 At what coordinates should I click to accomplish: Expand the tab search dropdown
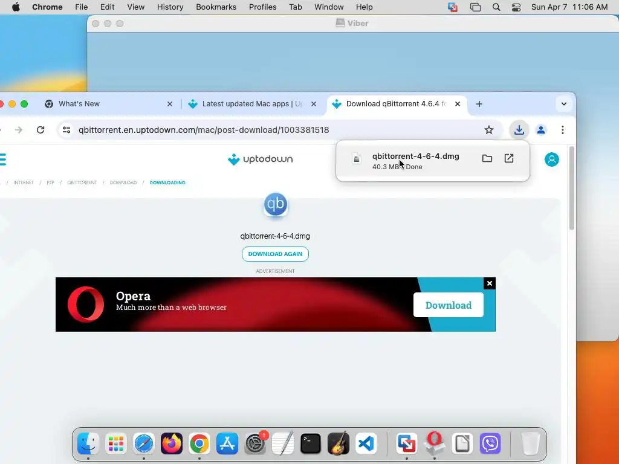[x=564, y=104]
